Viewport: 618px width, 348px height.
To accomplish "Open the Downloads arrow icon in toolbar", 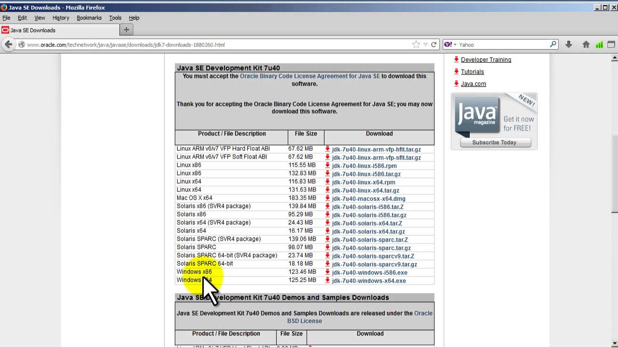I will click(x=568, y=44).
